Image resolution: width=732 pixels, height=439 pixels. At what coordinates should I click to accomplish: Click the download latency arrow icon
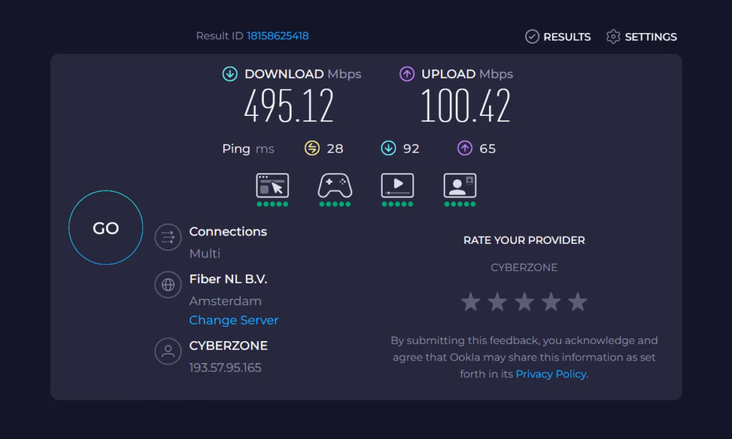point(388,149)
